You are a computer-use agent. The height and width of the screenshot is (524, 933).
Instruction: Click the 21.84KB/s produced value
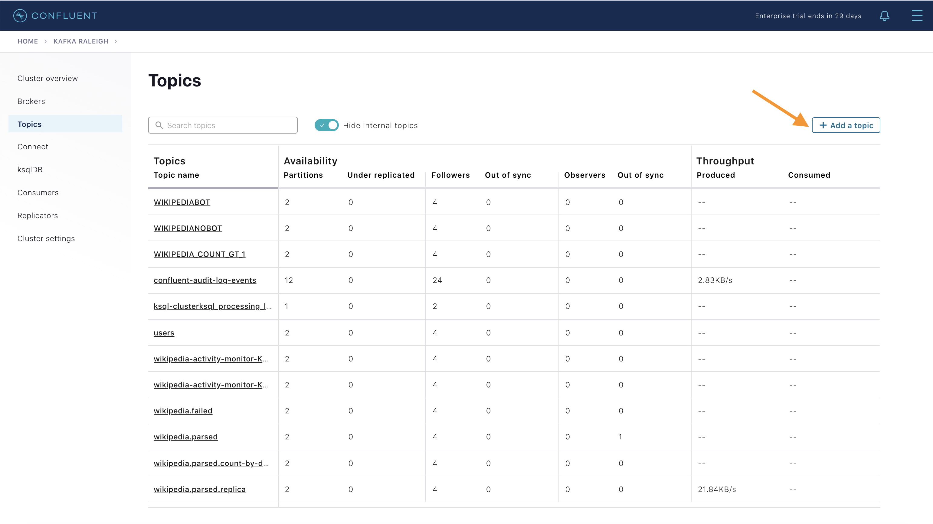(717, 490)
